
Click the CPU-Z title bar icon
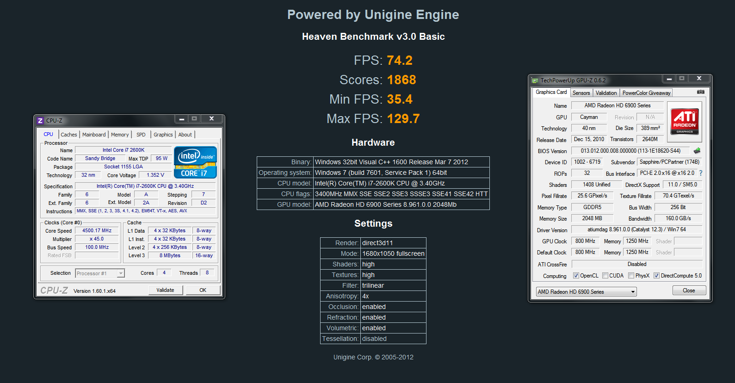40,121
